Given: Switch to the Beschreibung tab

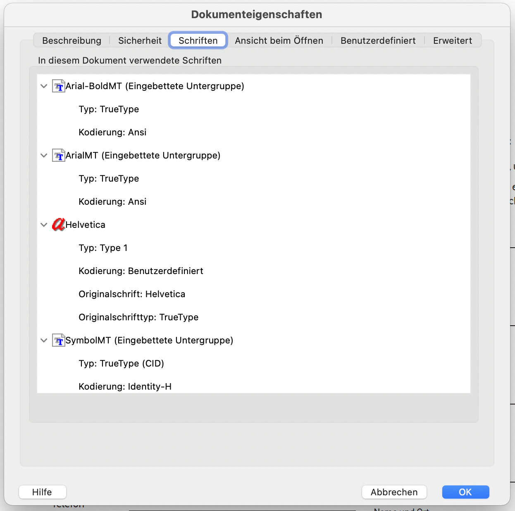Looking at the screenshot, I should (x=72, y=40).
